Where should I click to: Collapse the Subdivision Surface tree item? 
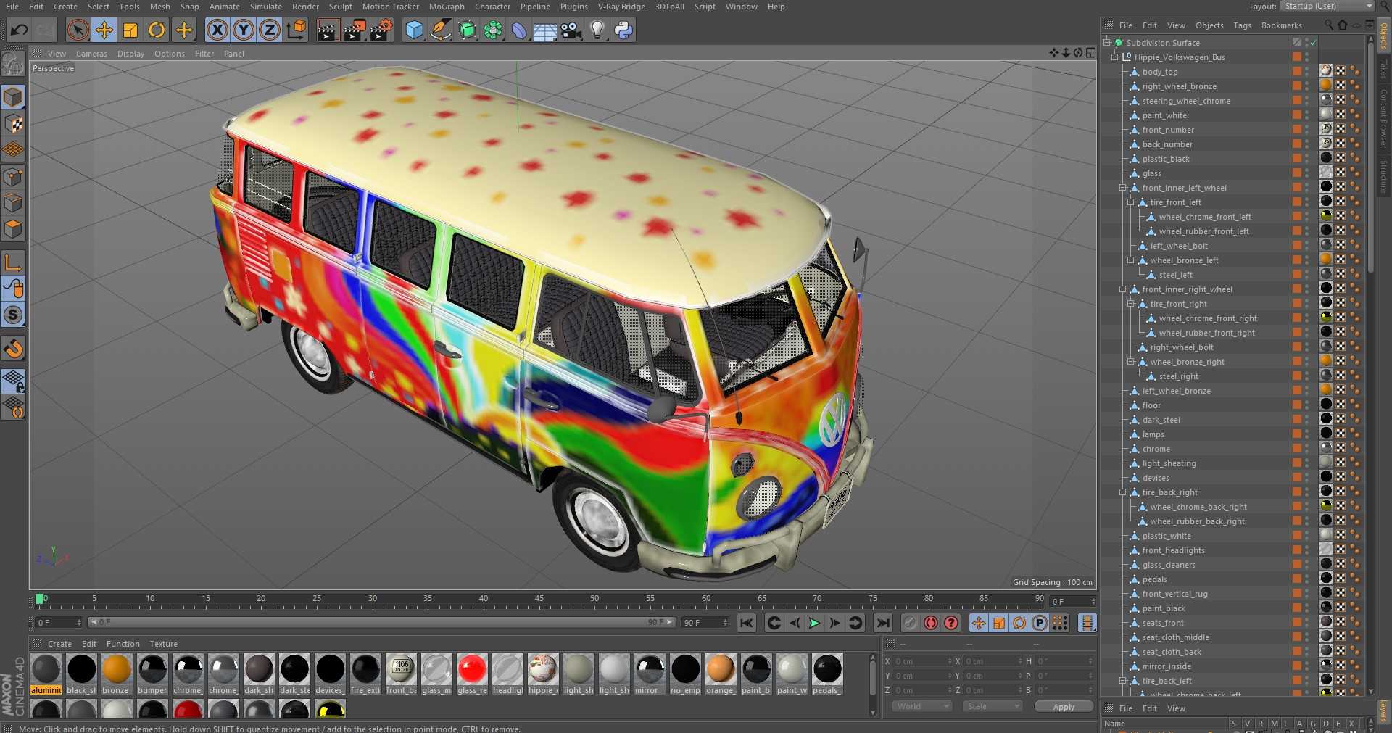pyautogui.click(x=1107, y=43)
